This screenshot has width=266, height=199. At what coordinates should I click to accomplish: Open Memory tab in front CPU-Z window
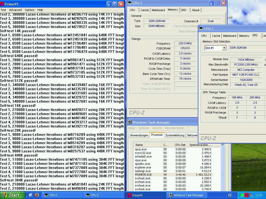tap(244, 36)
